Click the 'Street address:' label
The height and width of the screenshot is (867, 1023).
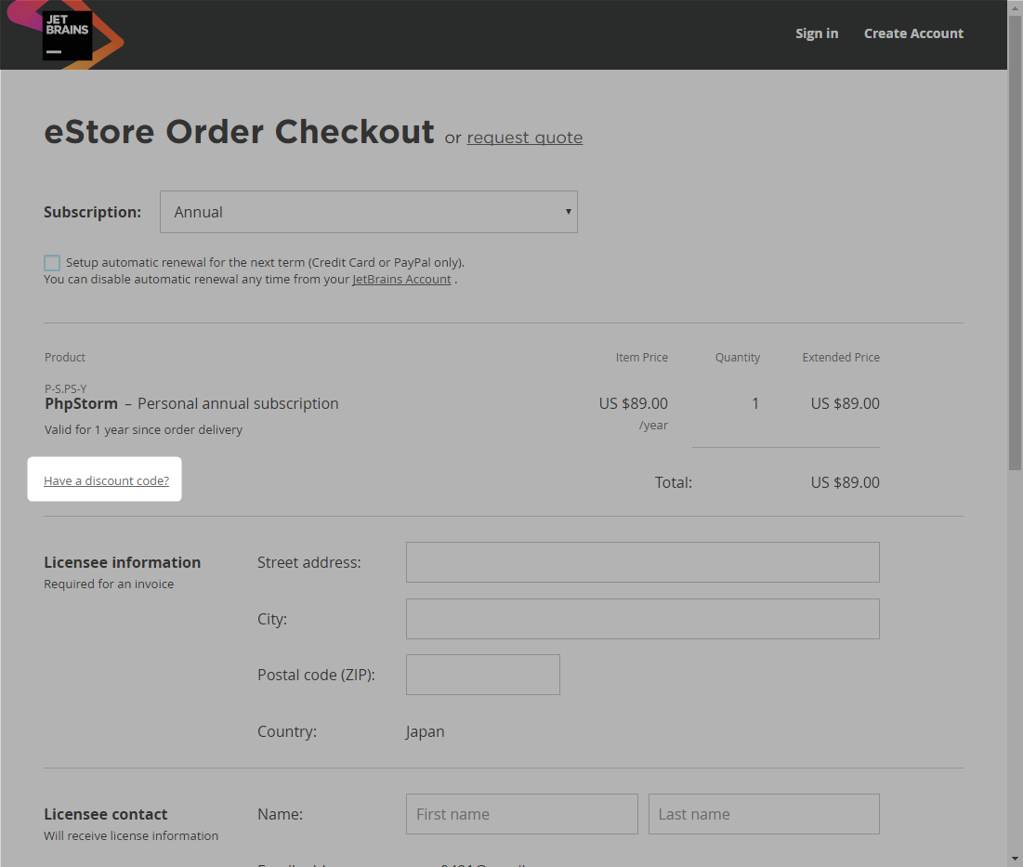tap(309, 562)
